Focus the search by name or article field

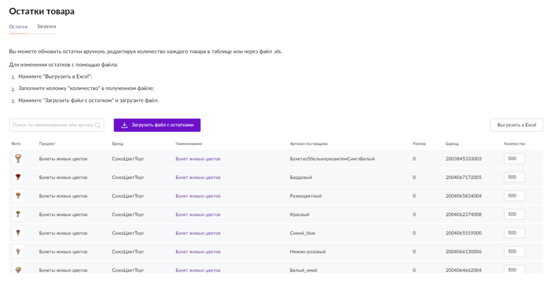point(53,125)
